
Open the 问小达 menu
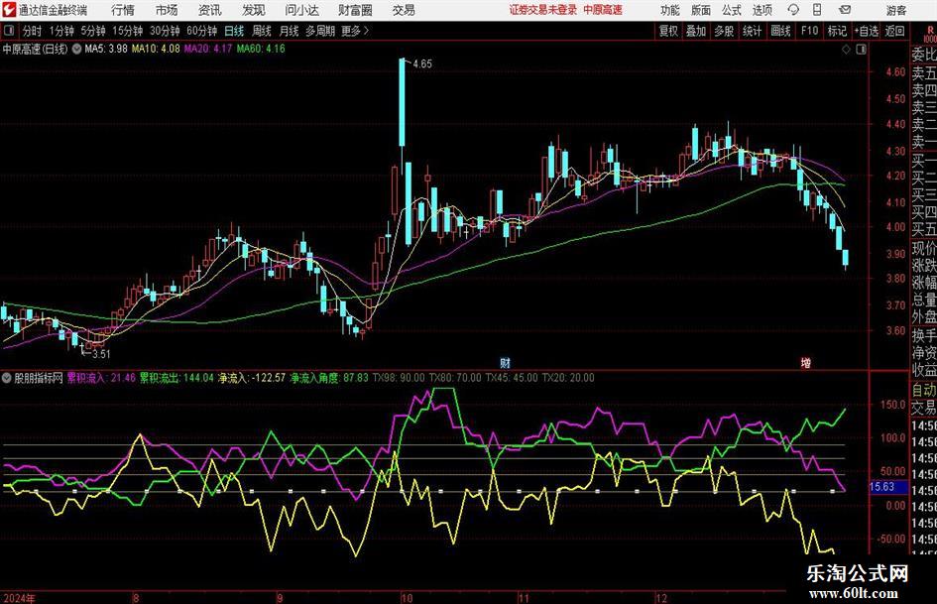pyautogui.click(x=301, y=10)
